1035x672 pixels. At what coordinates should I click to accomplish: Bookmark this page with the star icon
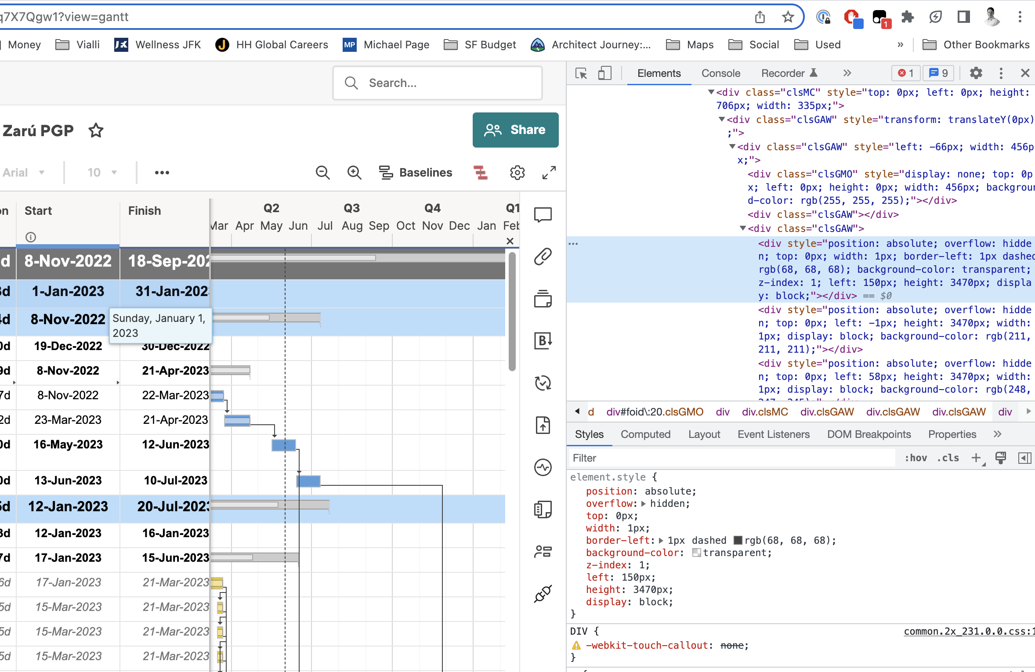tap(788, 17)
